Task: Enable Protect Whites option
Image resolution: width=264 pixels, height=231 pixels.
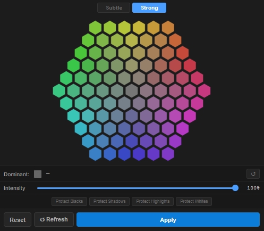Action: (194, 201)
